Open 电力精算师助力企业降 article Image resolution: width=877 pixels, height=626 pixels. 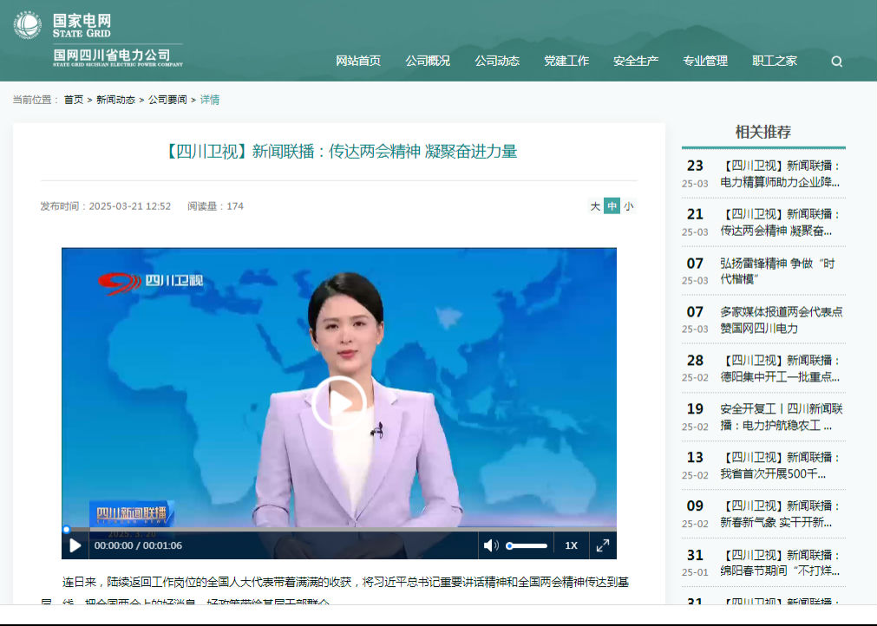click(x=781, y=173)
